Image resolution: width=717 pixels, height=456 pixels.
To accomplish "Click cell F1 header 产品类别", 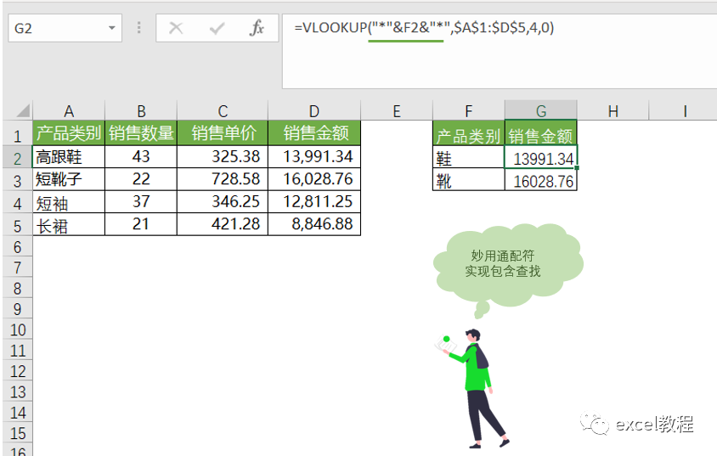I will (469, 133).
